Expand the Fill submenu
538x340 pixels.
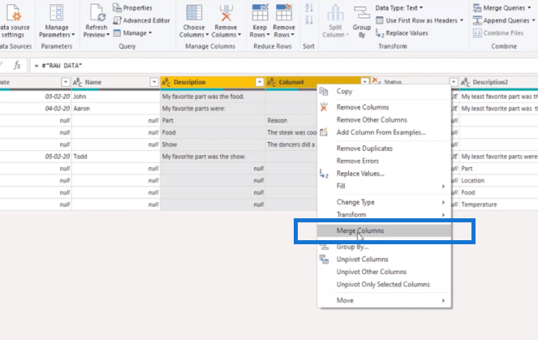[384, 186]
